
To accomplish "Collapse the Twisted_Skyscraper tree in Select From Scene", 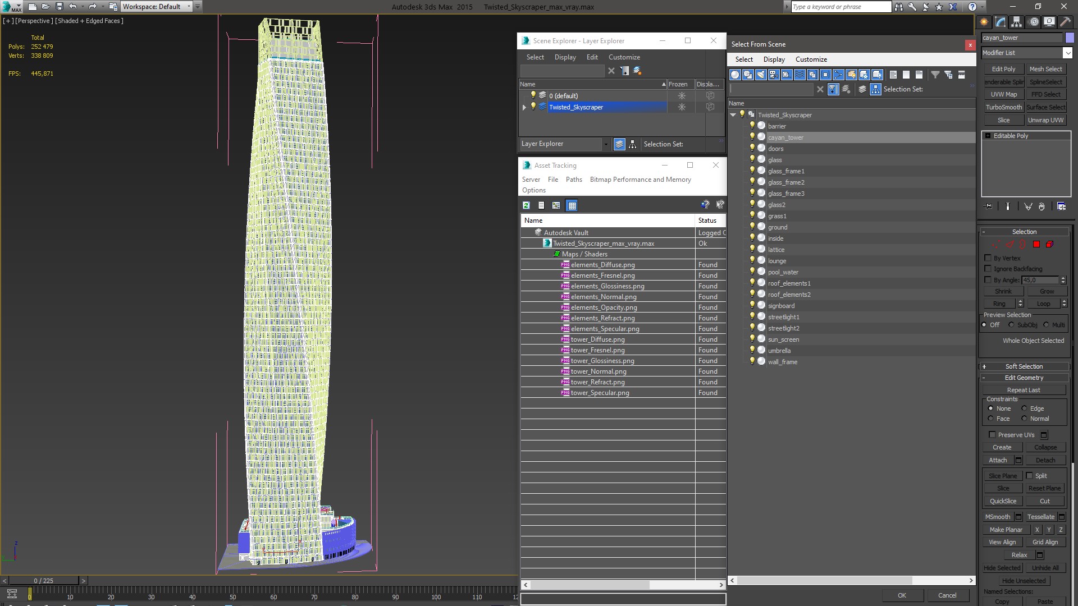I will (733, 115).
